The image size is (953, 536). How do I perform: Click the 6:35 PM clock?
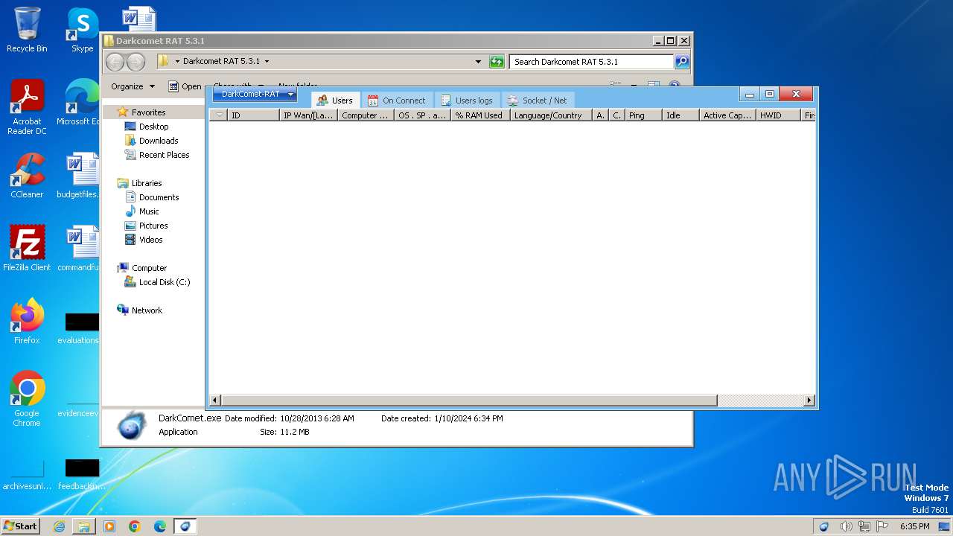(x=914, y=526)
